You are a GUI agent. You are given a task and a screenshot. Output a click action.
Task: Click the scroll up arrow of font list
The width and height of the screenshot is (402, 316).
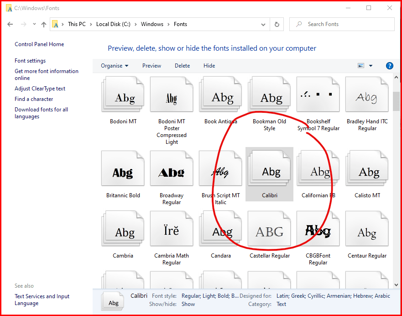[x=397, y=77]
